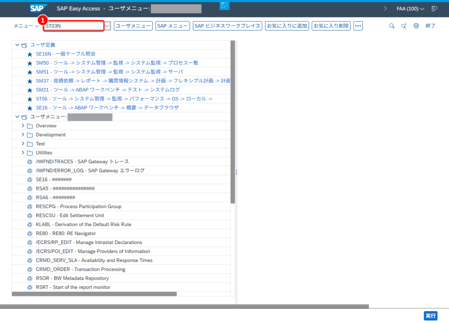This screenshot has width=449, height=323.
Task: Open the search icon in toolbar
Action: (x=392, y=26)
